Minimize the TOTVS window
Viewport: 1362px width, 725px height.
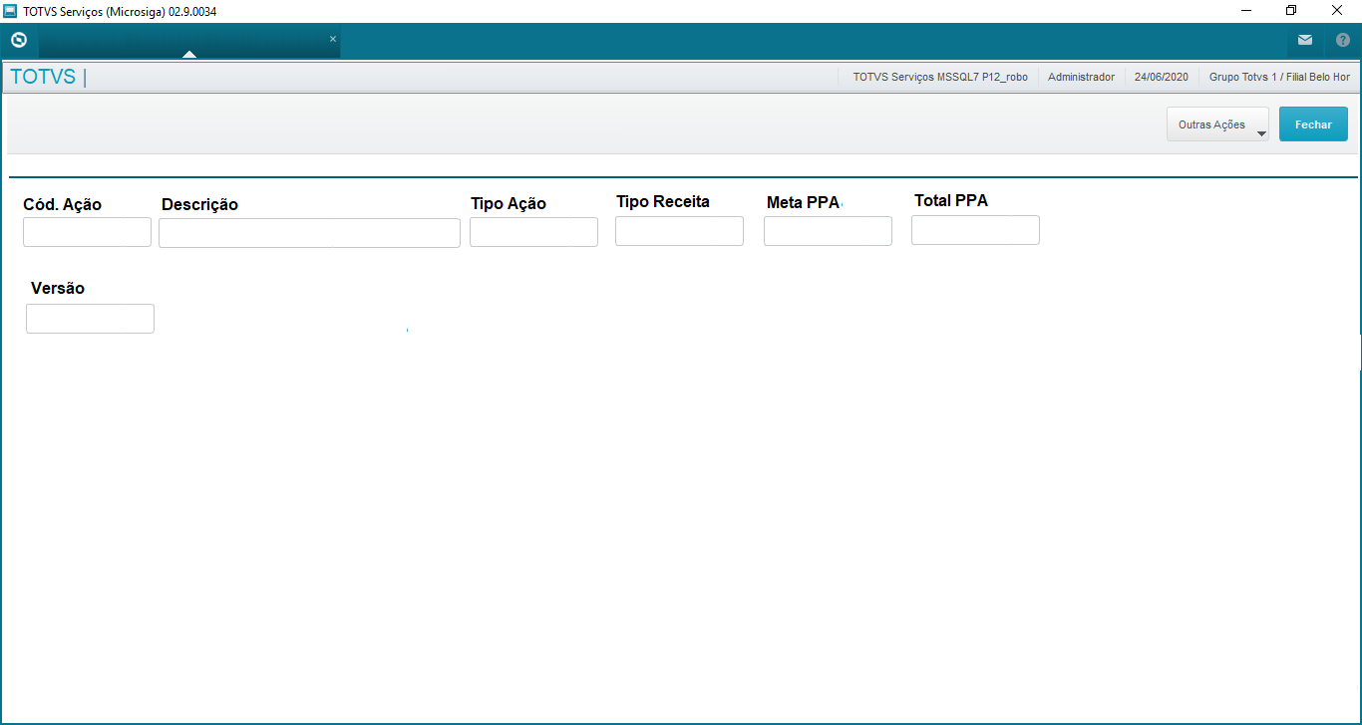click(x=1246, y=11)
